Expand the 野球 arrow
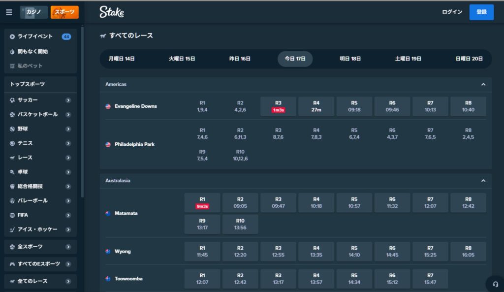 point(68,129)
